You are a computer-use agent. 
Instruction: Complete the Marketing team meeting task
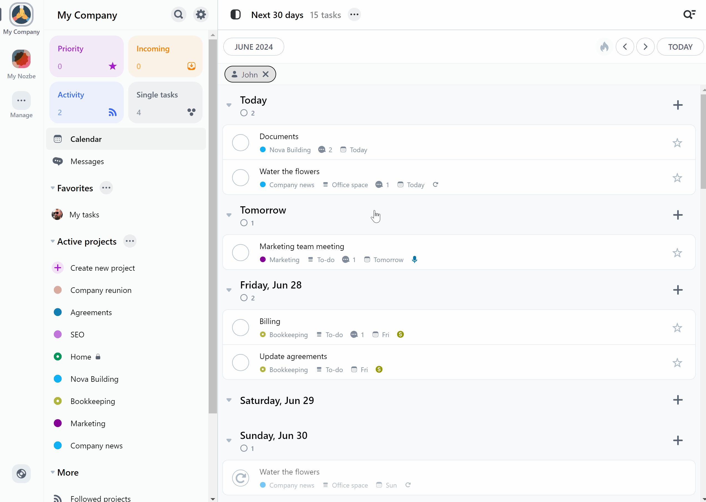click(240, 253)
